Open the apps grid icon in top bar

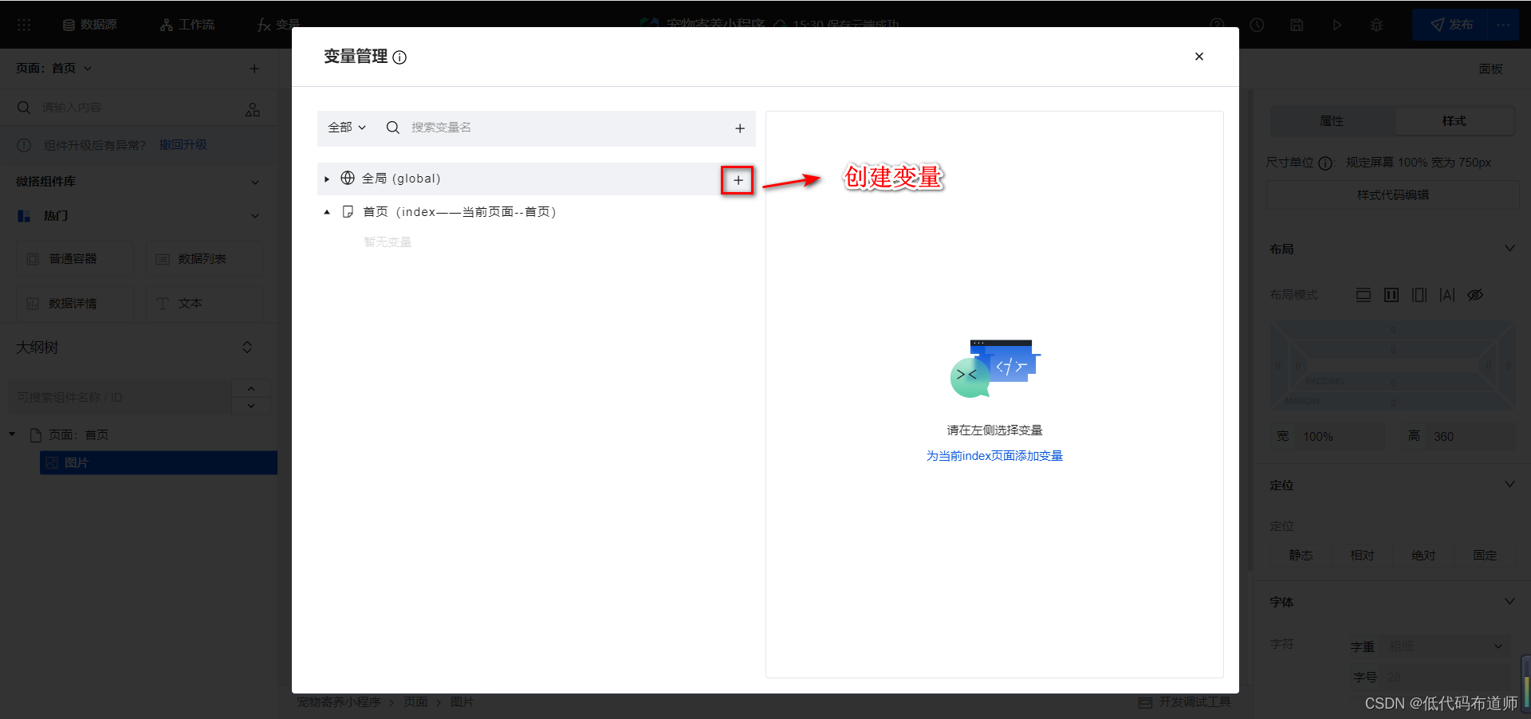click(24, 25)
